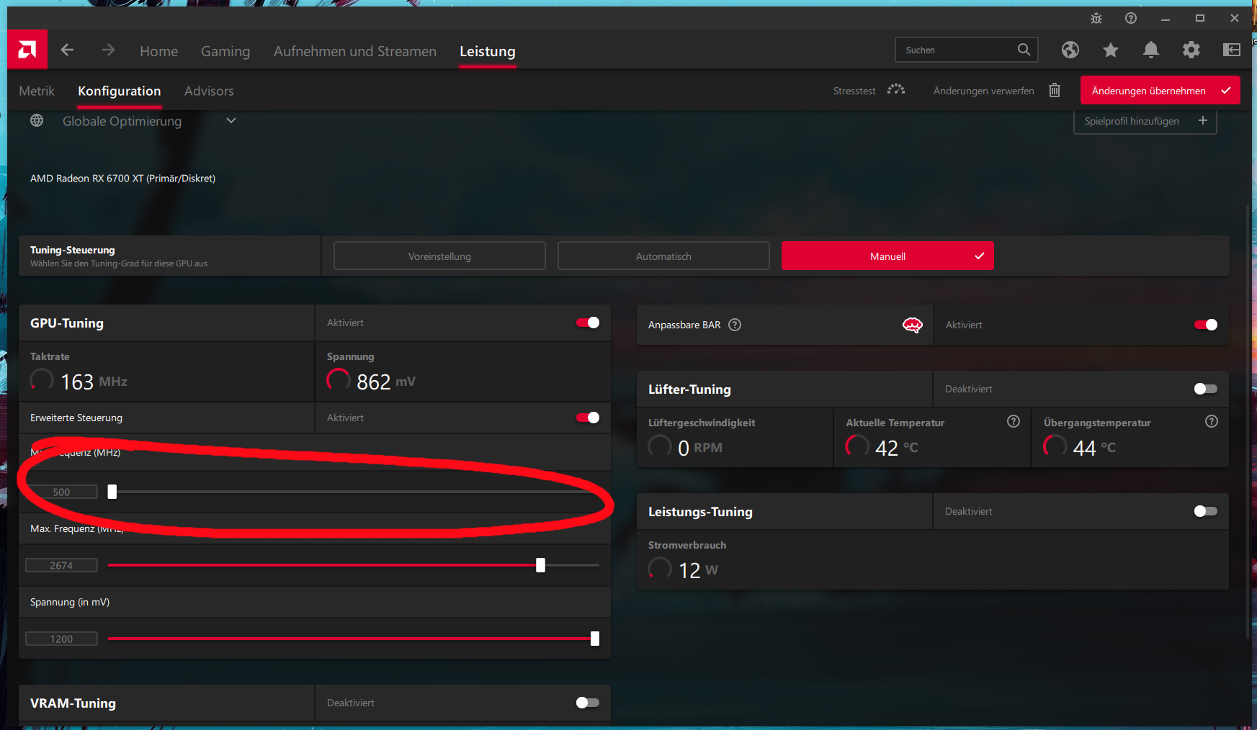The height and width of the screenshot is (730, 1257).
Task: Expand Globale Optimierung dropdown chevron
Action: pyautogui.click(x=231, y=120)
